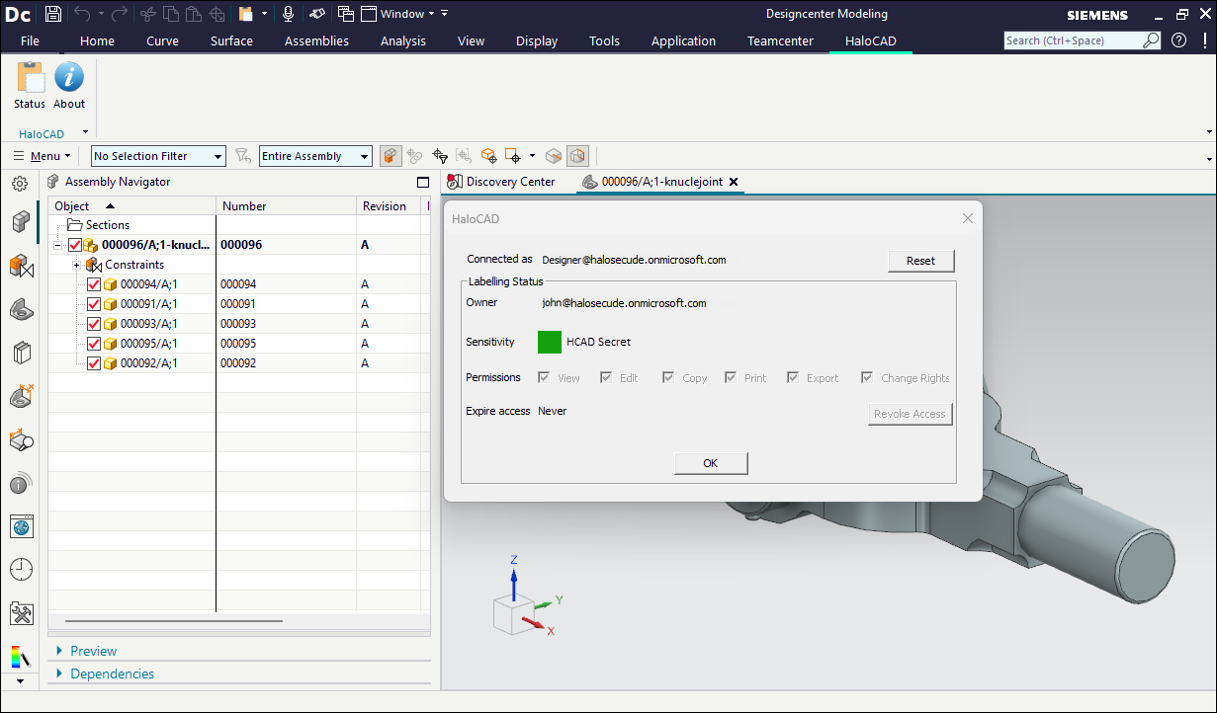1217x713 pixels.
Task: Close the HaloCAD dialog
Action: coord(968,218)
